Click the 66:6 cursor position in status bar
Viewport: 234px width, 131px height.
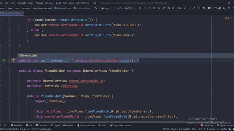pos(176,129)
